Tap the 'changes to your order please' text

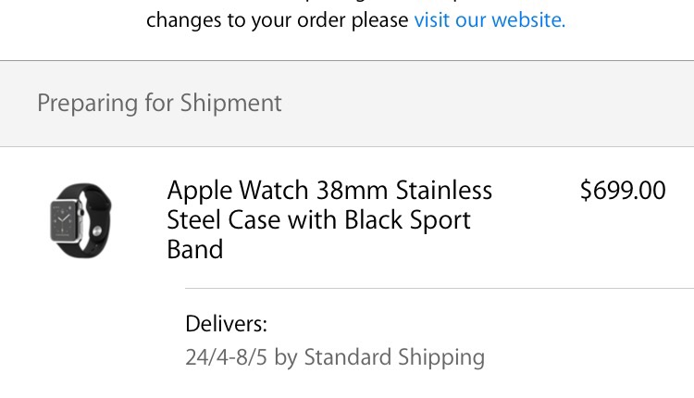point(278,20)
